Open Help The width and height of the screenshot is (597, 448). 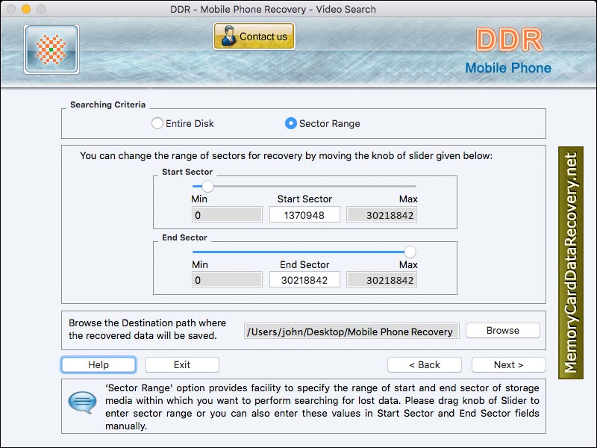point(98,364)
